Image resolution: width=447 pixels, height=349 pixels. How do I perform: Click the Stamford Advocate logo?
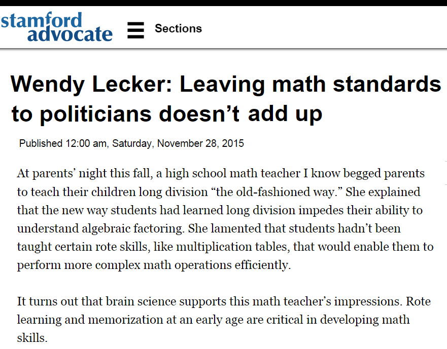tap(57, 27)
